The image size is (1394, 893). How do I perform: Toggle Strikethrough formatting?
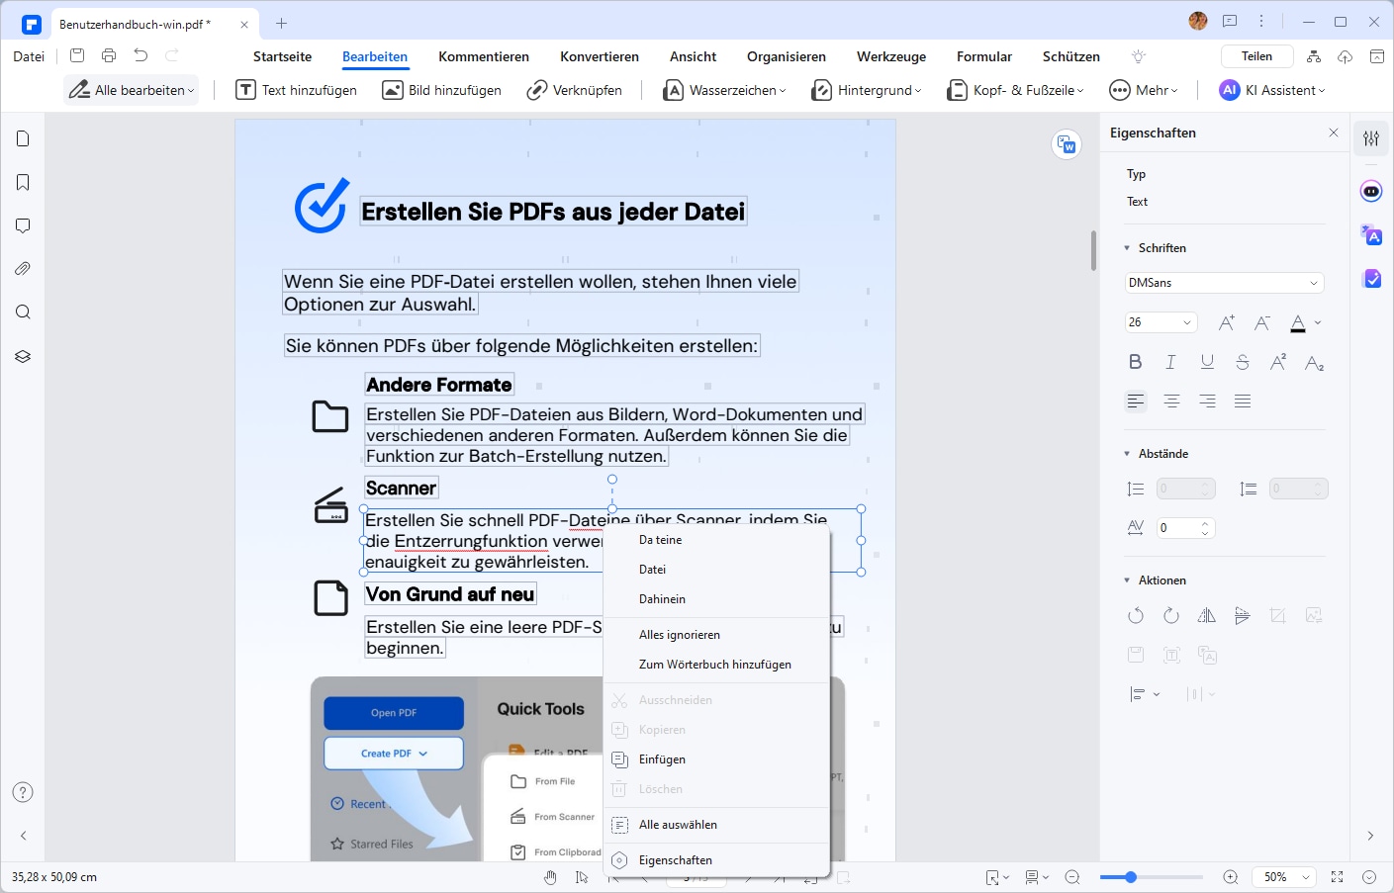coord(1243,362)
